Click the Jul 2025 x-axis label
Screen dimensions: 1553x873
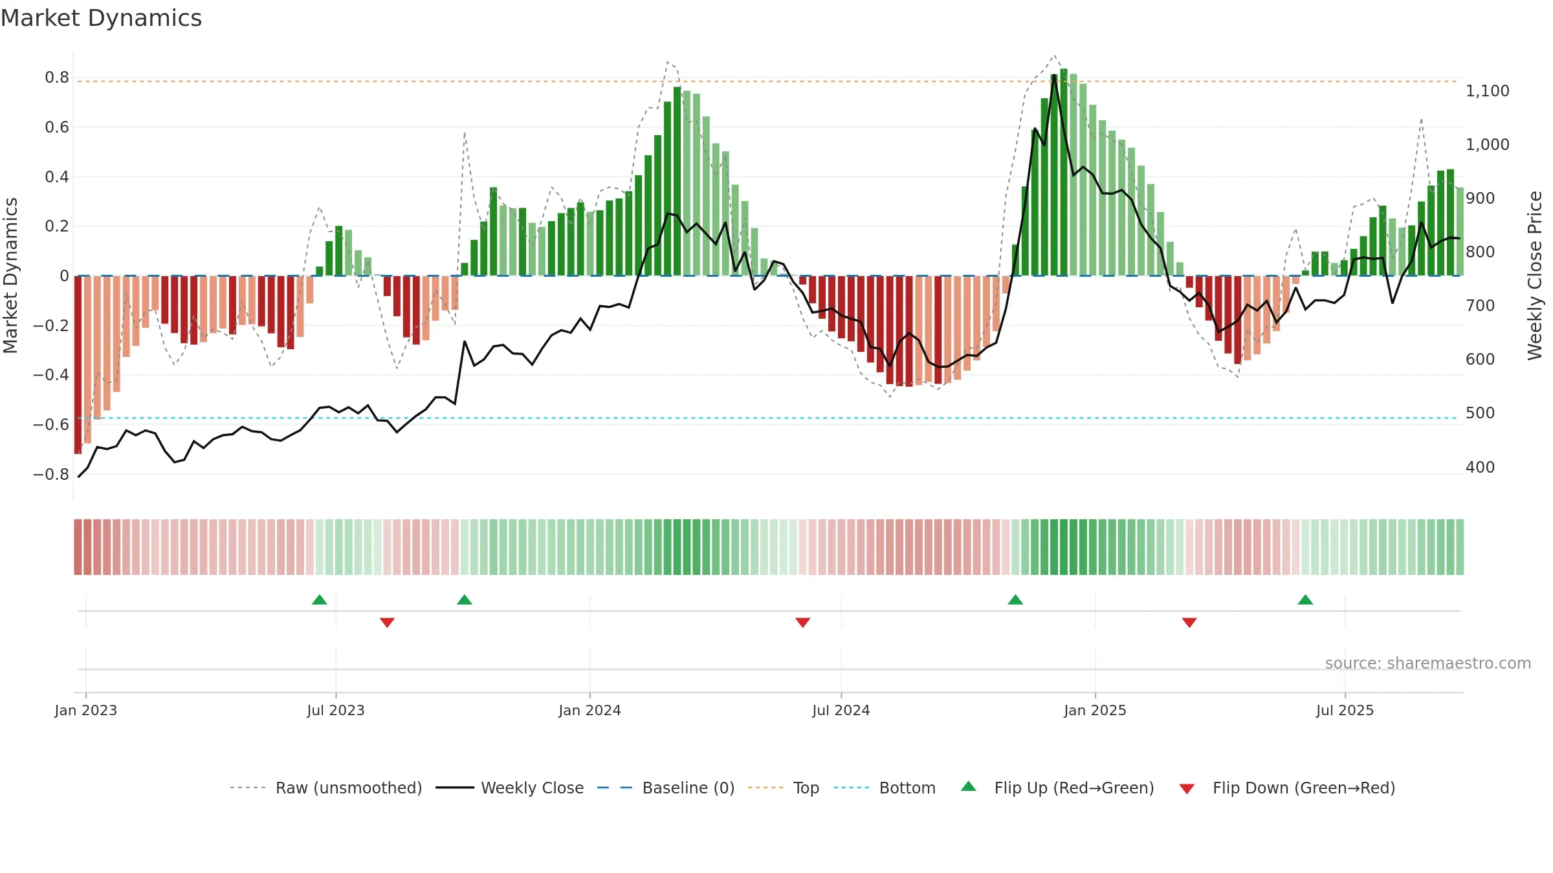(1345, 710)
